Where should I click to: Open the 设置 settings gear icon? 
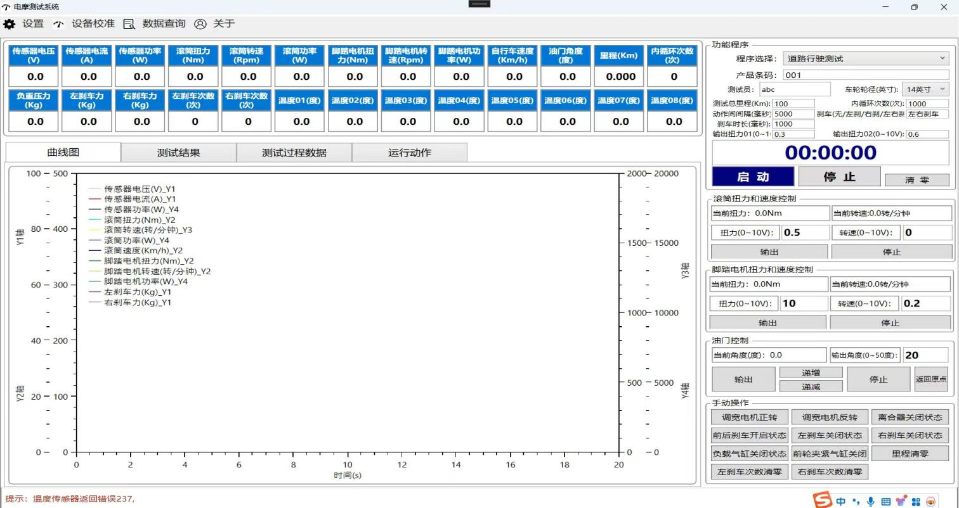click(10, 24)
